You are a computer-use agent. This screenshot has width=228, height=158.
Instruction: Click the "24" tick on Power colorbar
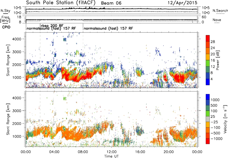tap(213, 48)
